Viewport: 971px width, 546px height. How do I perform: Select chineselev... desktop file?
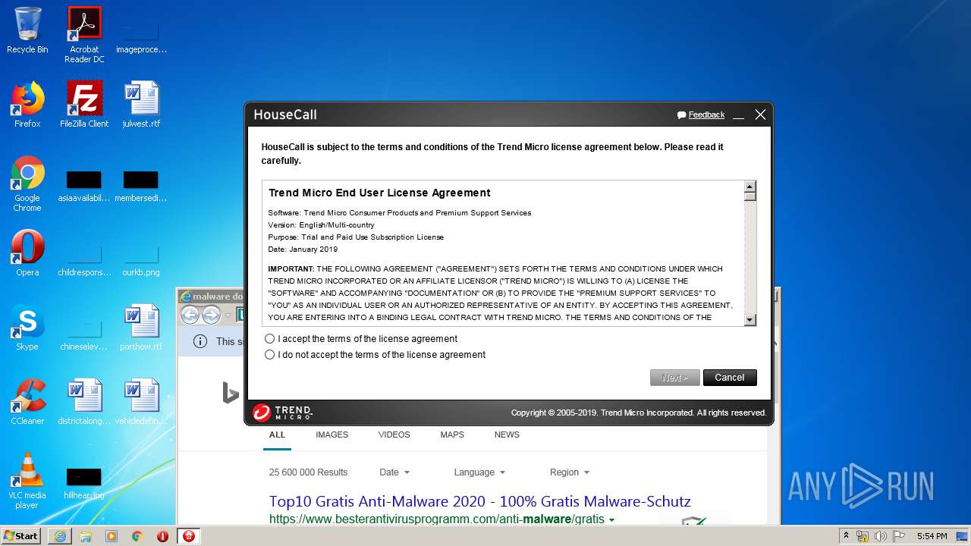point(84,332)
